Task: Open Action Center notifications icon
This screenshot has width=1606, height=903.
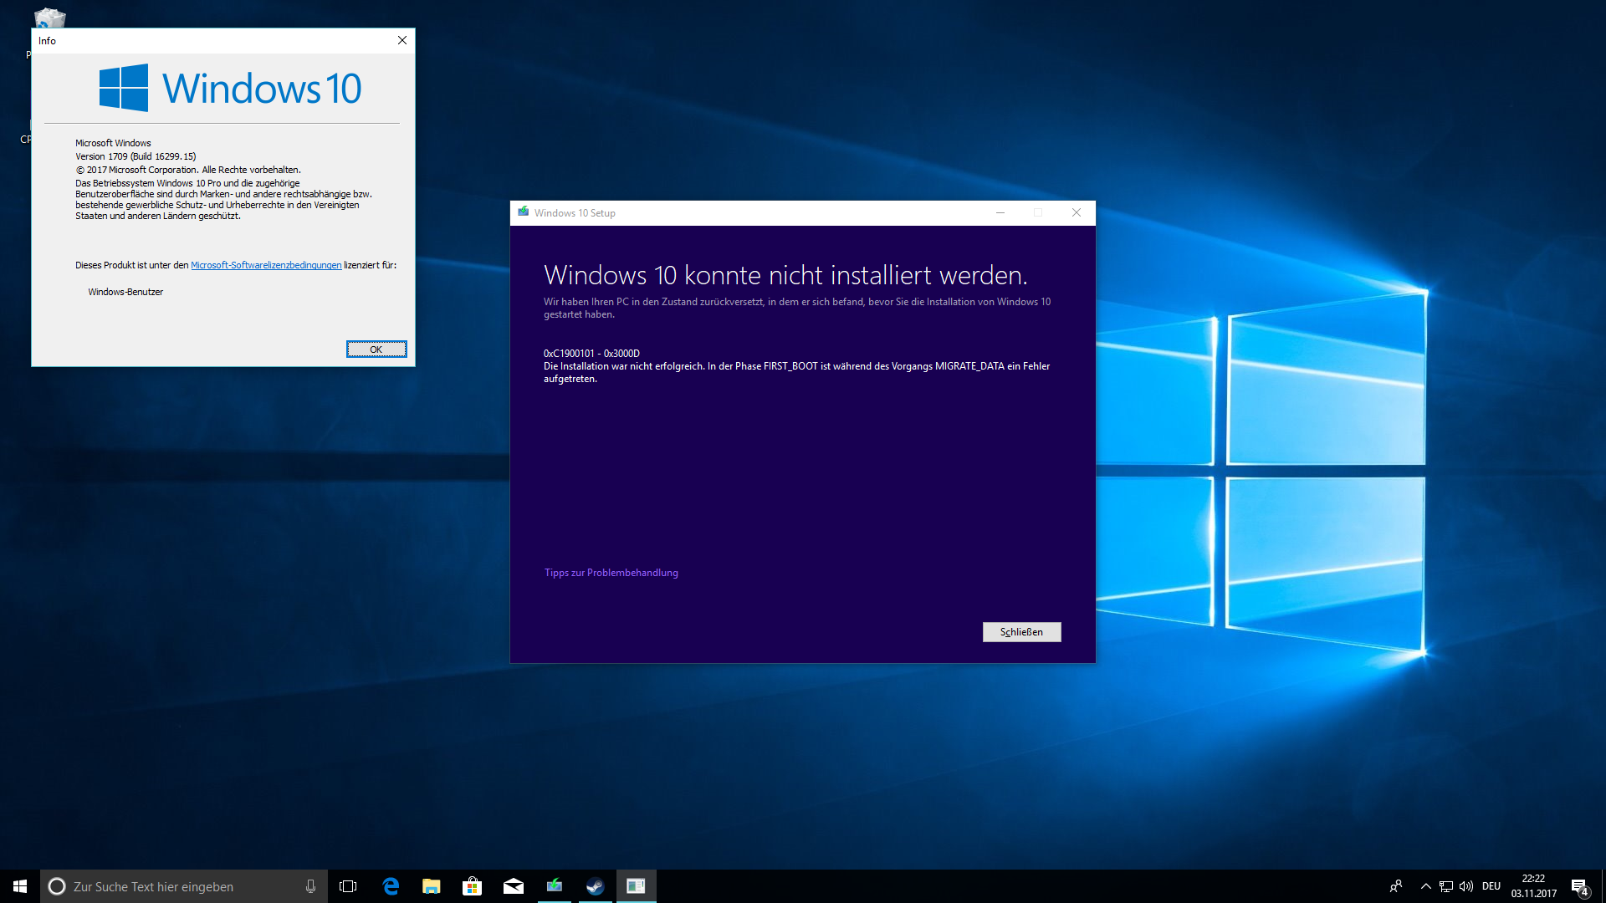Action: [1579, 887]
